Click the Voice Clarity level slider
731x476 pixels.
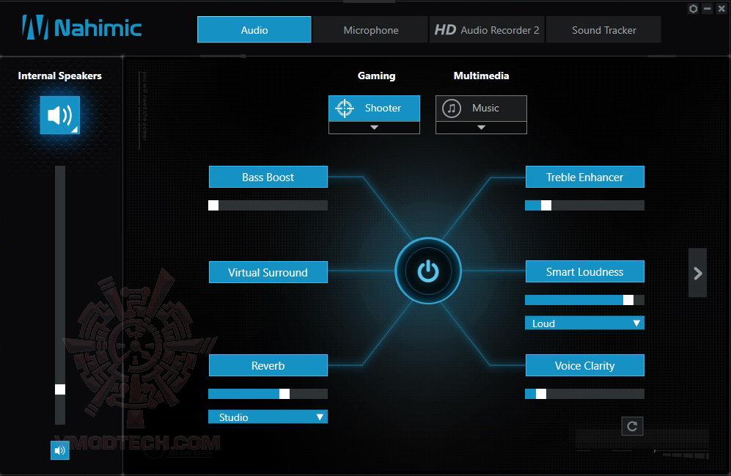584,394
